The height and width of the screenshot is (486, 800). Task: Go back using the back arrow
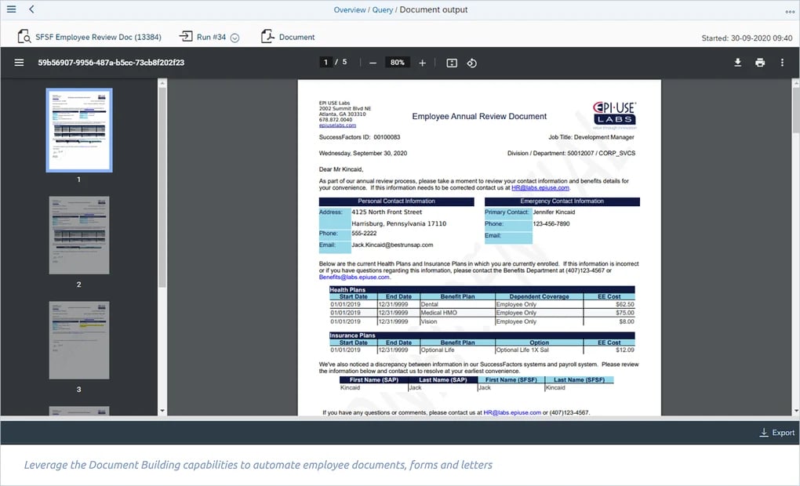coord(31,9)
